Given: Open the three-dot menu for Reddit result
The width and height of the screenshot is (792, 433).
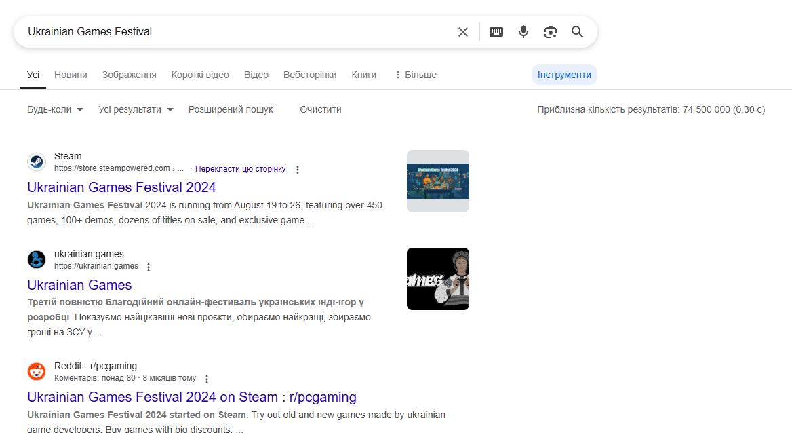Looking at the screenshot, I should 207,379.
